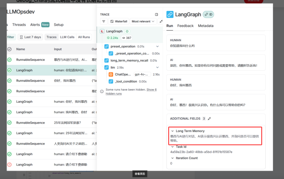
Task: Switch runs view to All Runs
Action: click(x=84, y=37)
